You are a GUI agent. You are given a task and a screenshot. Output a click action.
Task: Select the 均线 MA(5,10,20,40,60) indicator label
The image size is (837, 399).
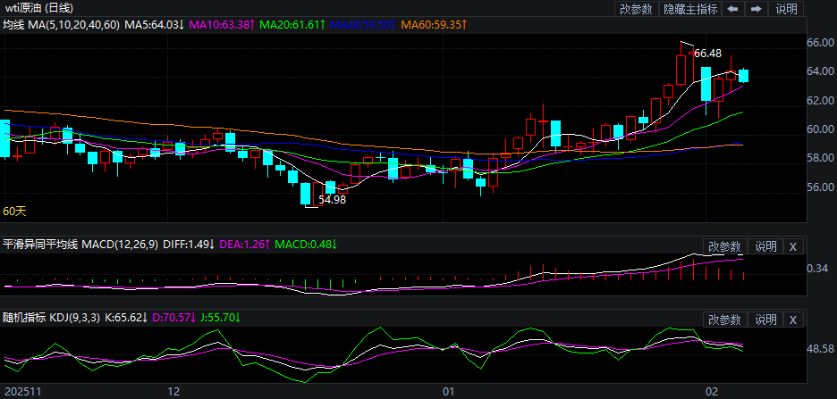point(60,24)
